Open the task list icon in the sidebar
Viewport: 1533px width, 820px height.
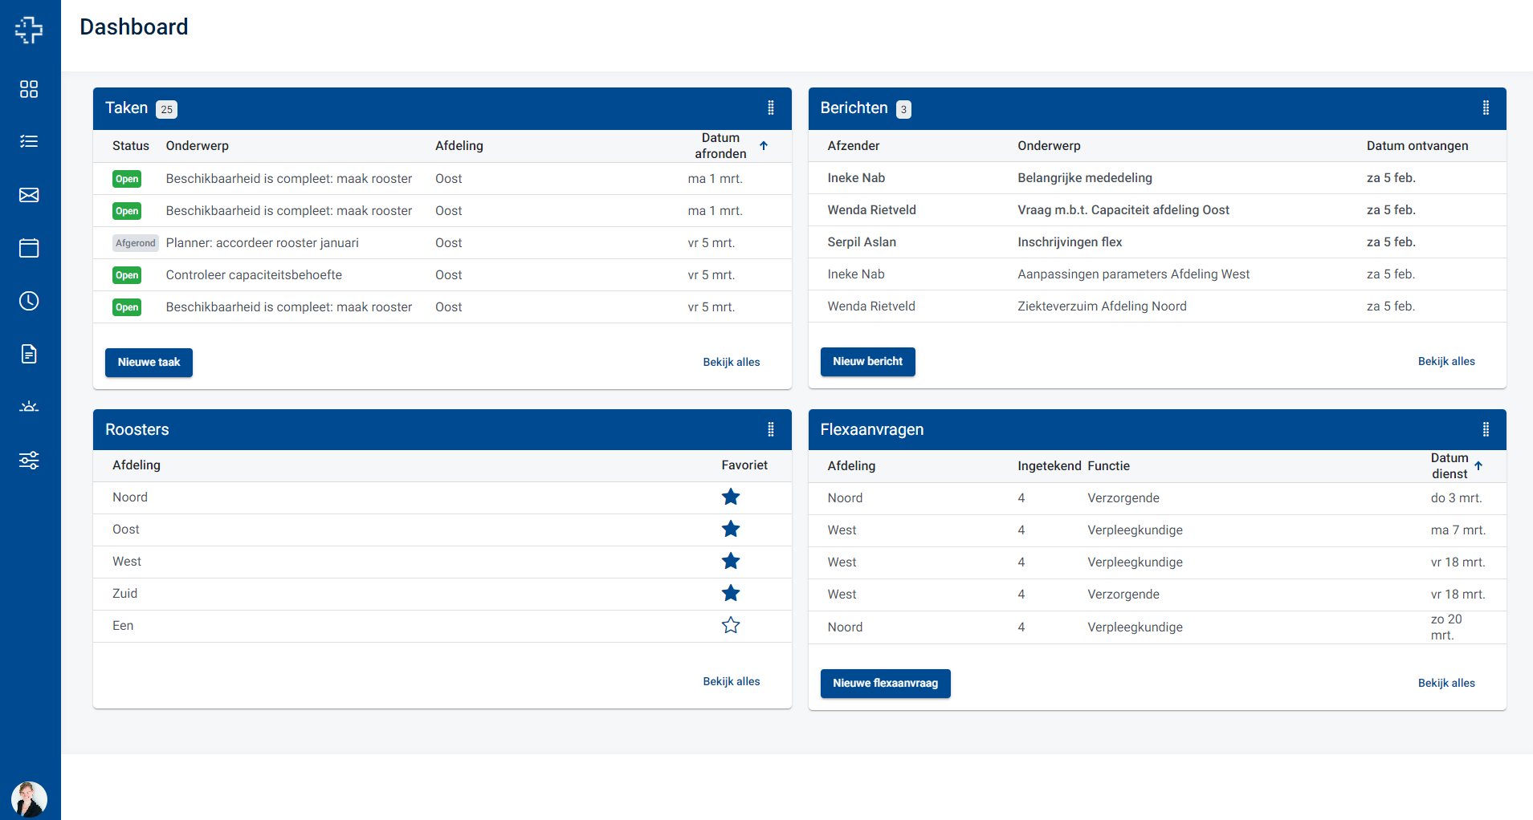tap(29, 142)
